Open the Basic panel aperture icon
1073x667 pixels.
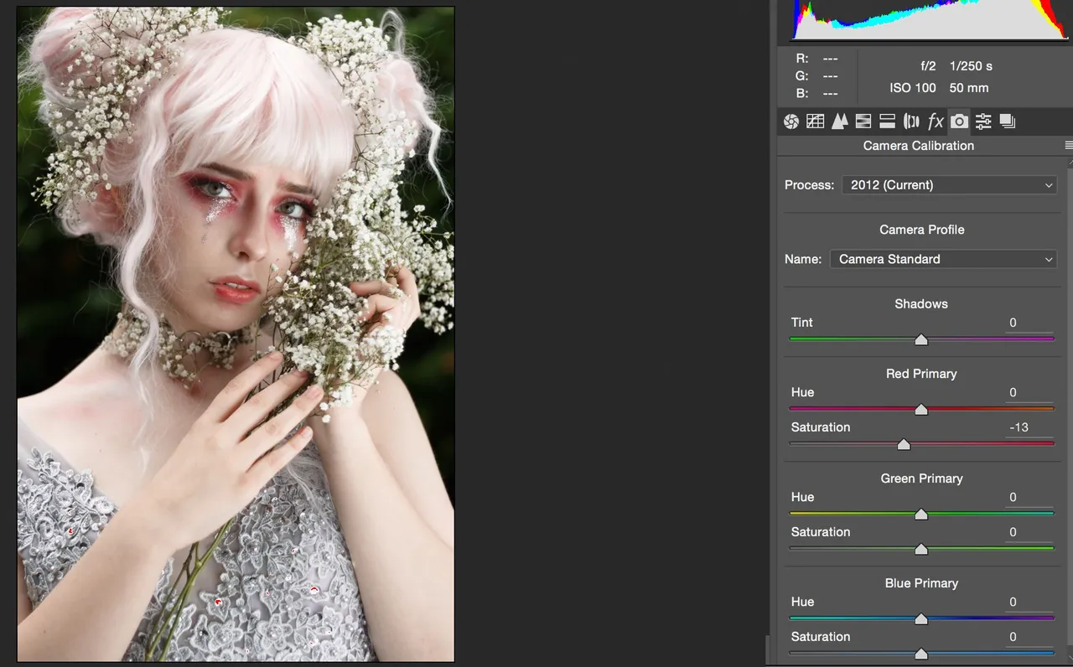point(790,122)
